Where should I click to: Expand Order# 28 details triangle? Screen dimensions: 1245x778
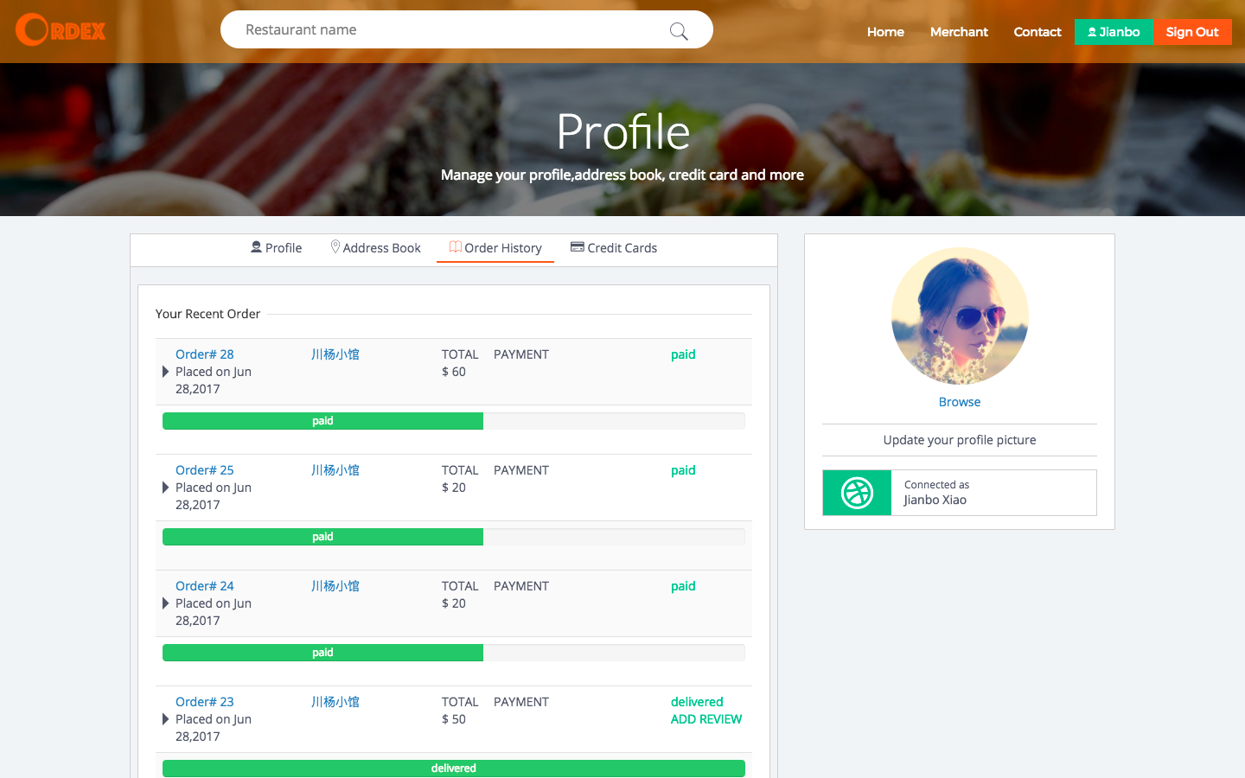(165, 372)
